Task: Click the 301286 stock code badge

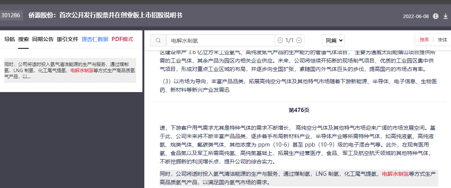Action: (11, 15)
